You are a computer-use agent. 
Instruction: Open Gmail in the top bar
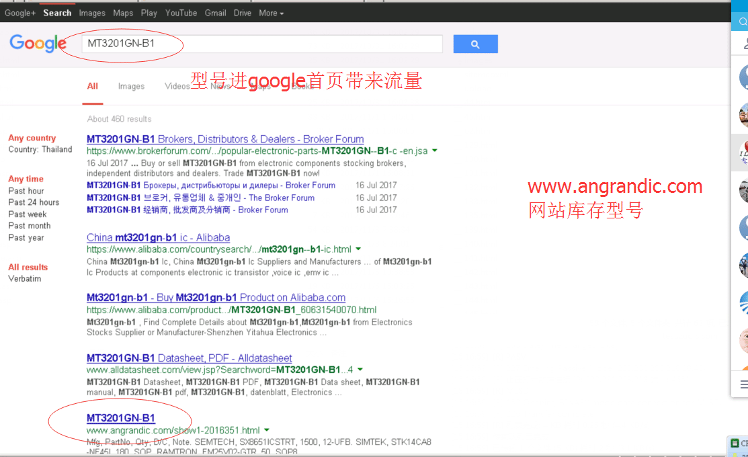click(215, 13)
